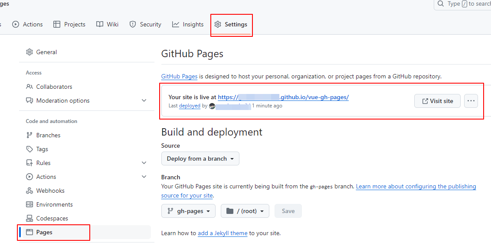The width and height of the screenshot is (491, 249).
Task: Open the Settings repository tab
Action: tap(231, 24)
